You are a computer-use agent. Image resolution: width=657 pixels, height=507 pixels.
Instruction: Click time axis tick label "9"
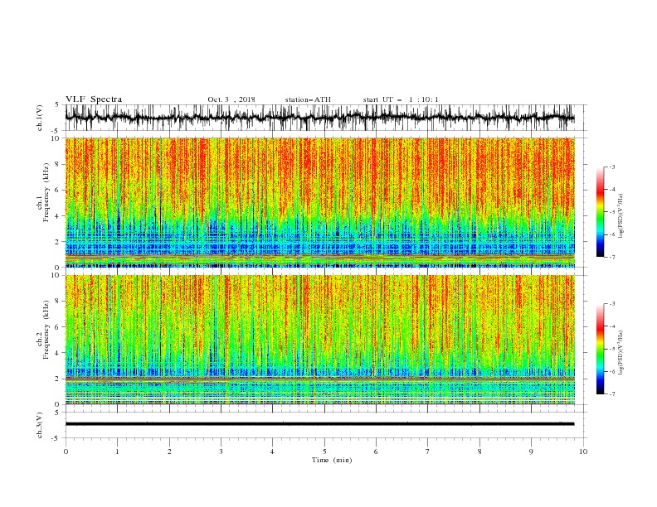tap(531, 451)
